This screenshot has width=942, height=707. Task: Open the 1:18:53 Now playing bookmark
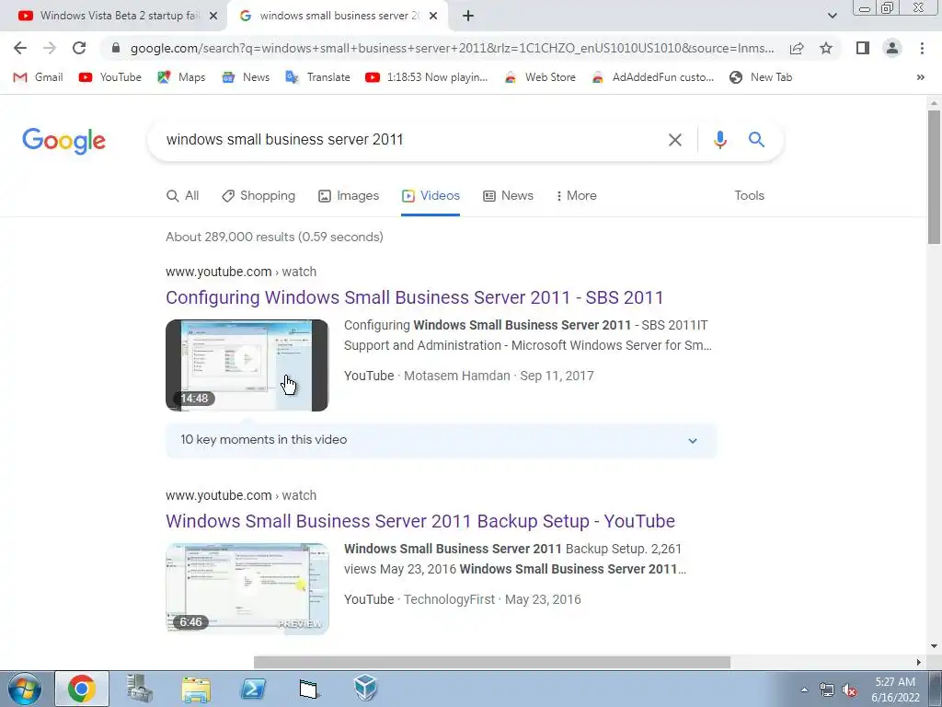tap(427, 77)
